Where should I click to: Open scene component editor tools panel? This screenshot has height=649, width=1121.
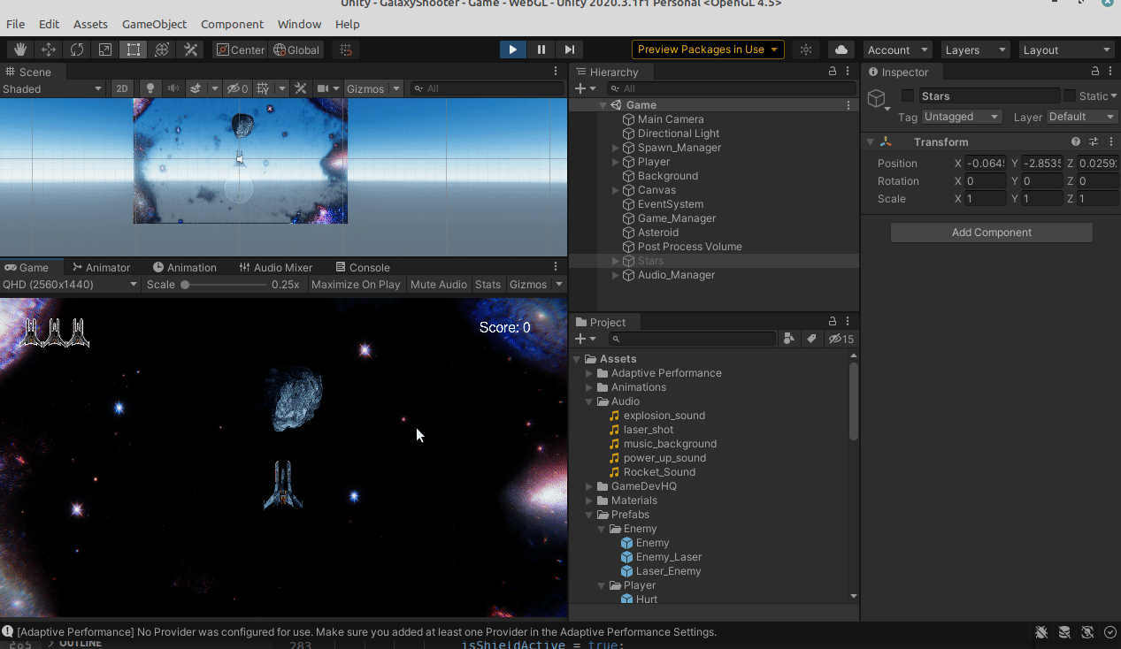click(x=301, y=88)
